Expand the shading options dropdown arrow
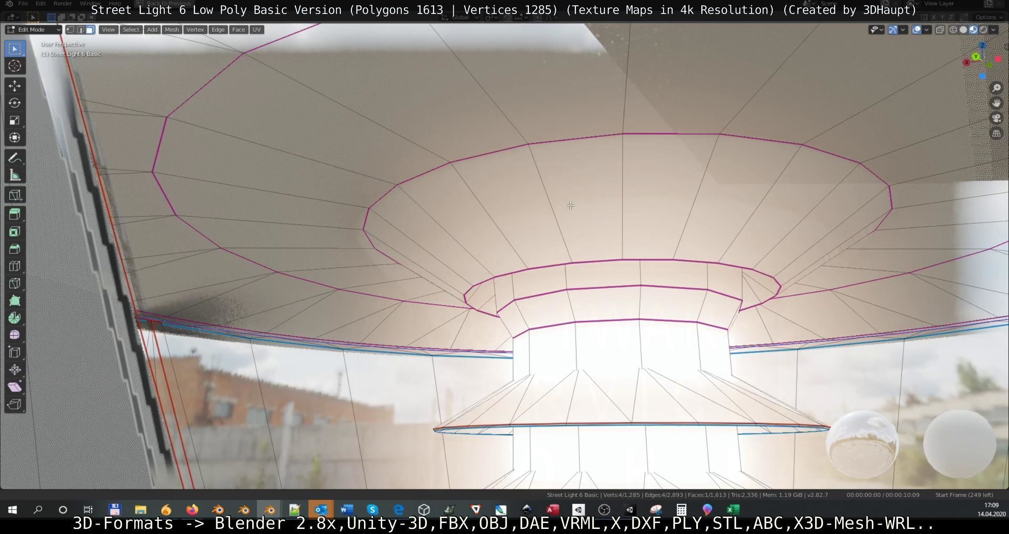The image size is (1009, 534). pos(993,30)
